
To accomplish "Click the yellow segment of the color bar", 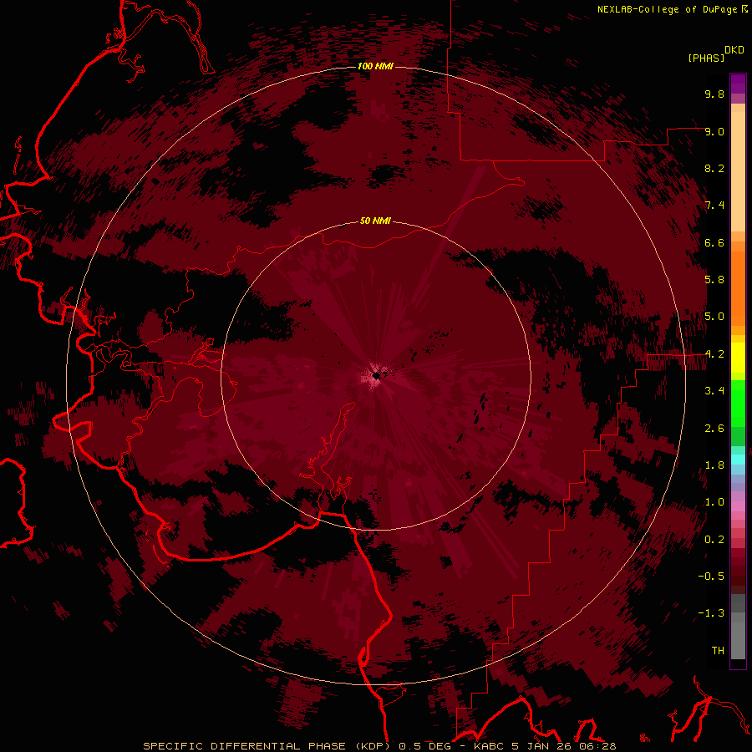I will tap(738, 358).
